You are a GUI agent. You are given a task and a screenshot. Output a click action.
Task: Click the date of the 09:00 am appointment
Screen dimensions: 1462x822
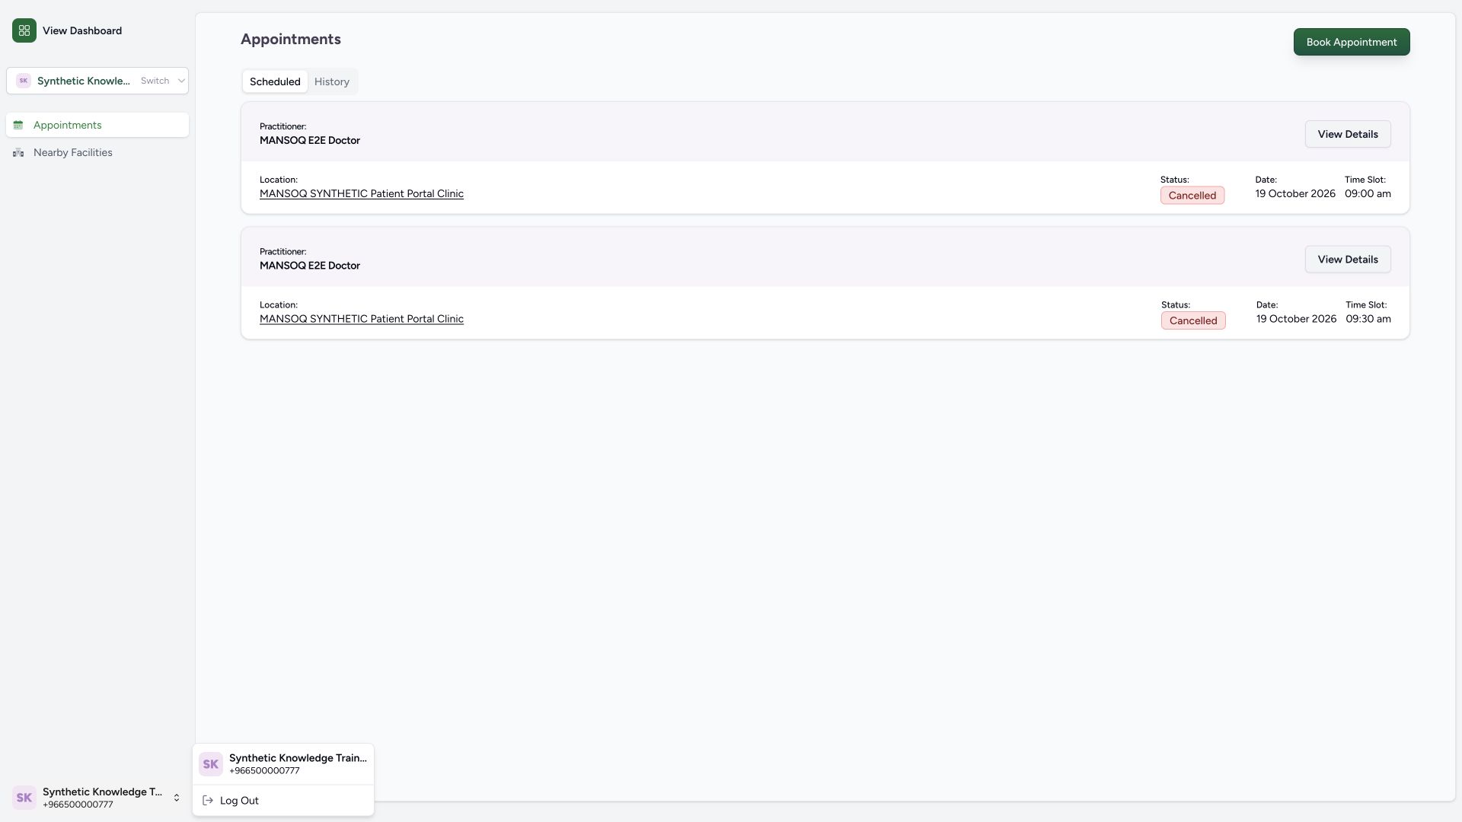click(1295, 194)
